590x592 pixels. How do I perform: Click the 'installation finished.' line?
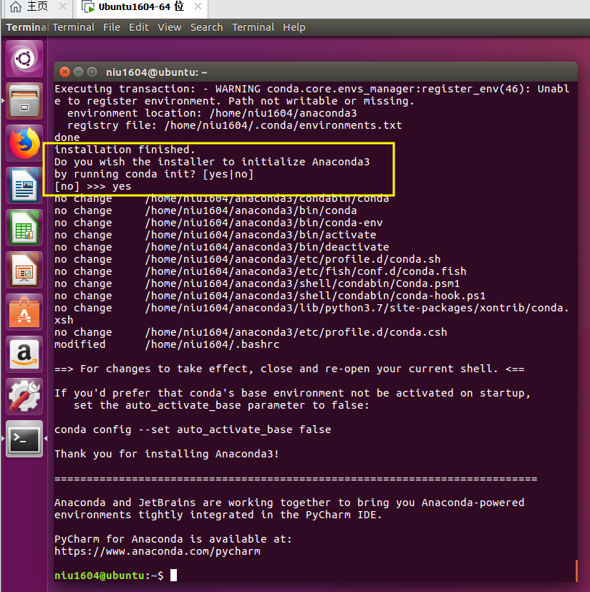point(125,150)
